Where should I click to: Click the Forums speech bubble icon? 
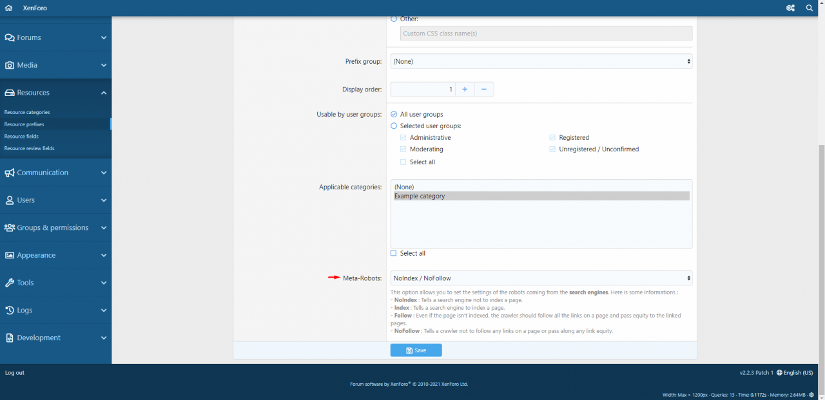click(10, 37)
